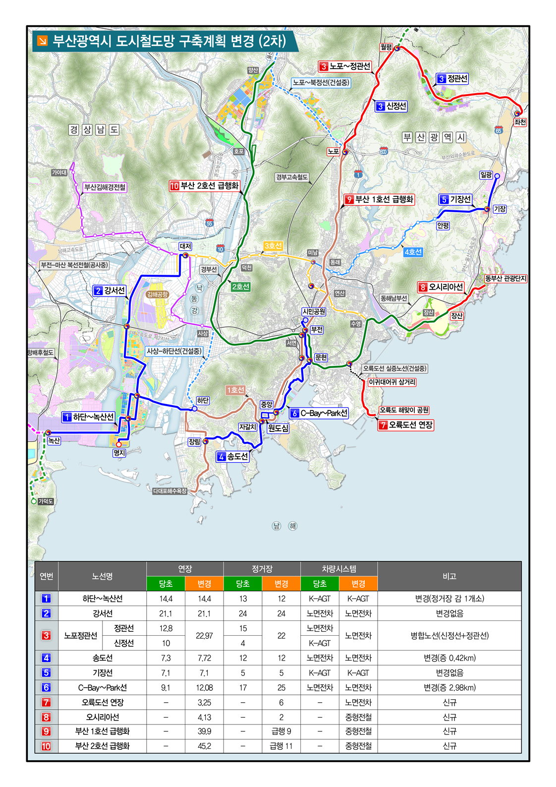Viewport: 556px width, 787px height.
Task: Click the 월평 station label on the map
Action: [x=387, y=48]
